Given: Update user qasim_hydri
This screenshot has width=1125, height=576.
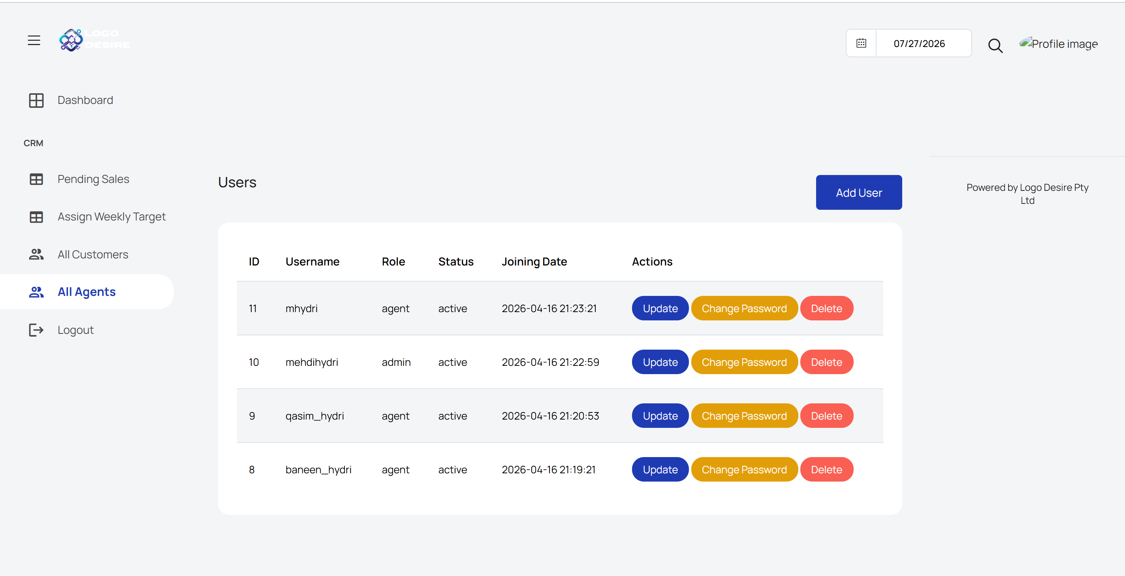Looking at the screenshot, I should (x=660, y=416).
